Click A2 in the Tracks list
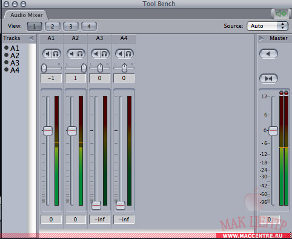The image size is (292, 239). [x=15, y=56]
